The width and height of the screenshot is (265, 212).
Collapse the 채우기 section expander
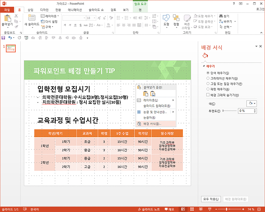point(204,66)
